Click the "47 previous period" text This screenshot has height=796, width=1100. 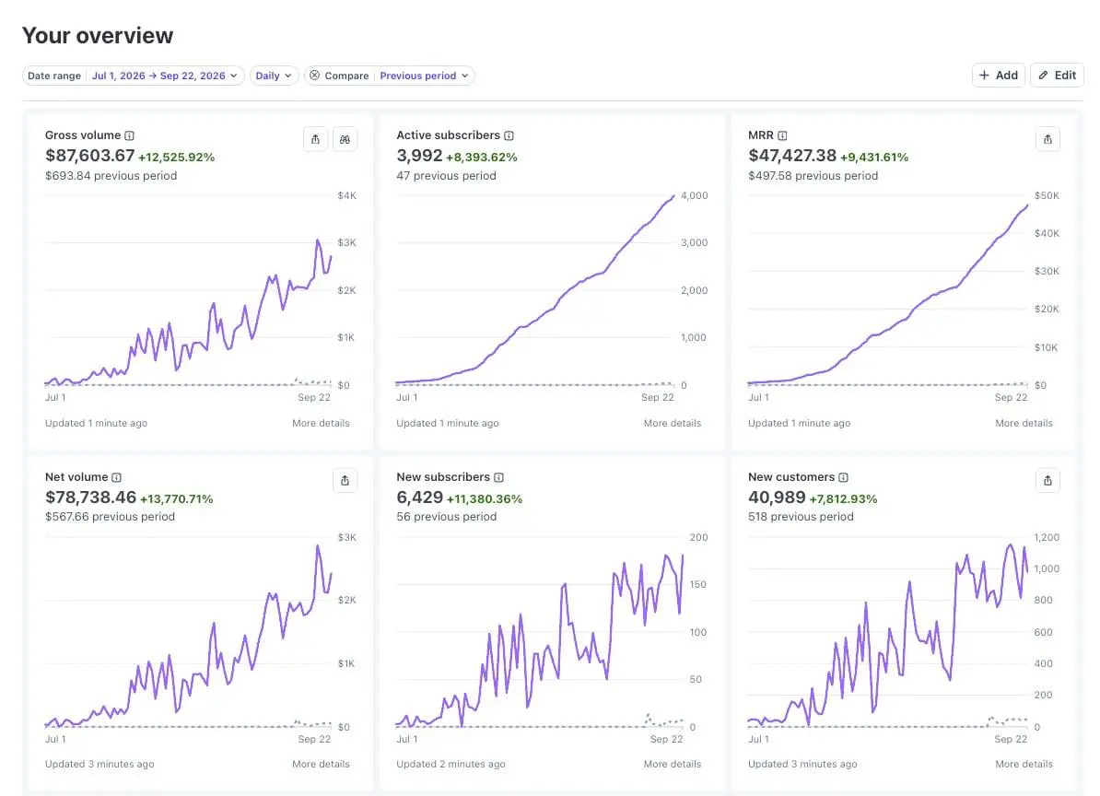[x=446, y=175]
